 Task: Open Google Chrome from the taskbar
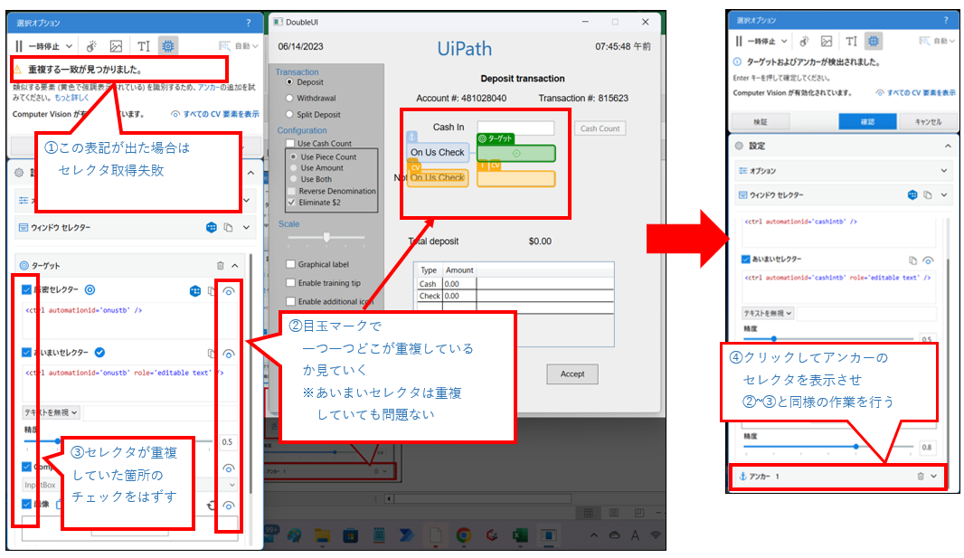[463, 538]
